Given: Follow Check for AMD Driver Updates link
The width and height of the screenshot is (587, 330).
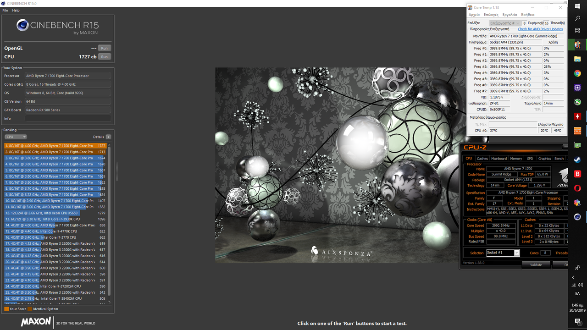Looking at the screenshot, I should coord(540,29).
